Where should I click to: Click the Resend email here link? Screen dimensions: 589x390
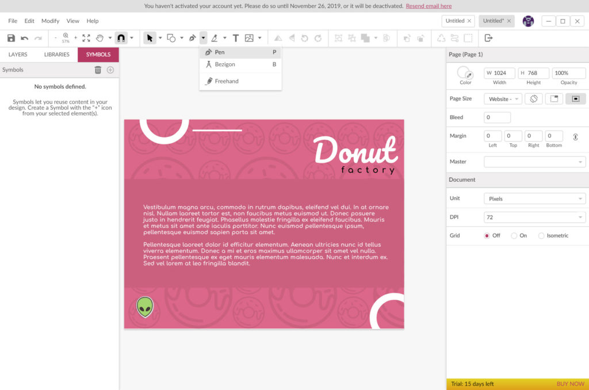click(x=429, y=6)
